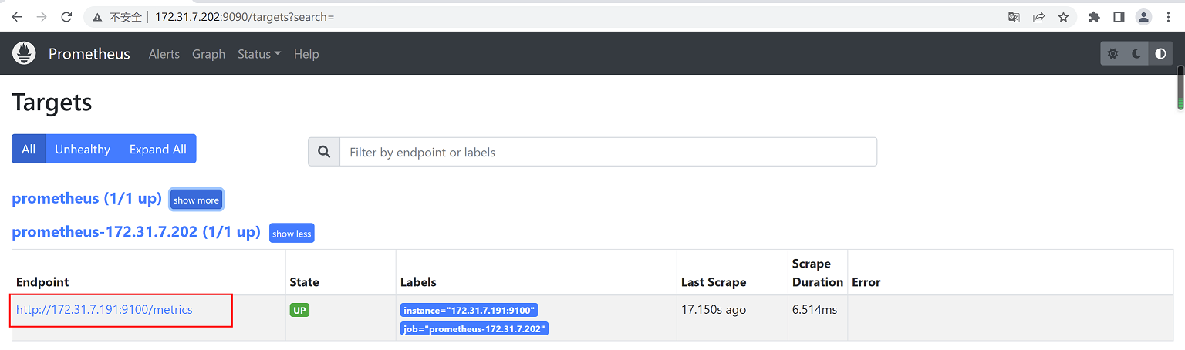
Task: Click the translate page icon
Action: click(1015, 16)
